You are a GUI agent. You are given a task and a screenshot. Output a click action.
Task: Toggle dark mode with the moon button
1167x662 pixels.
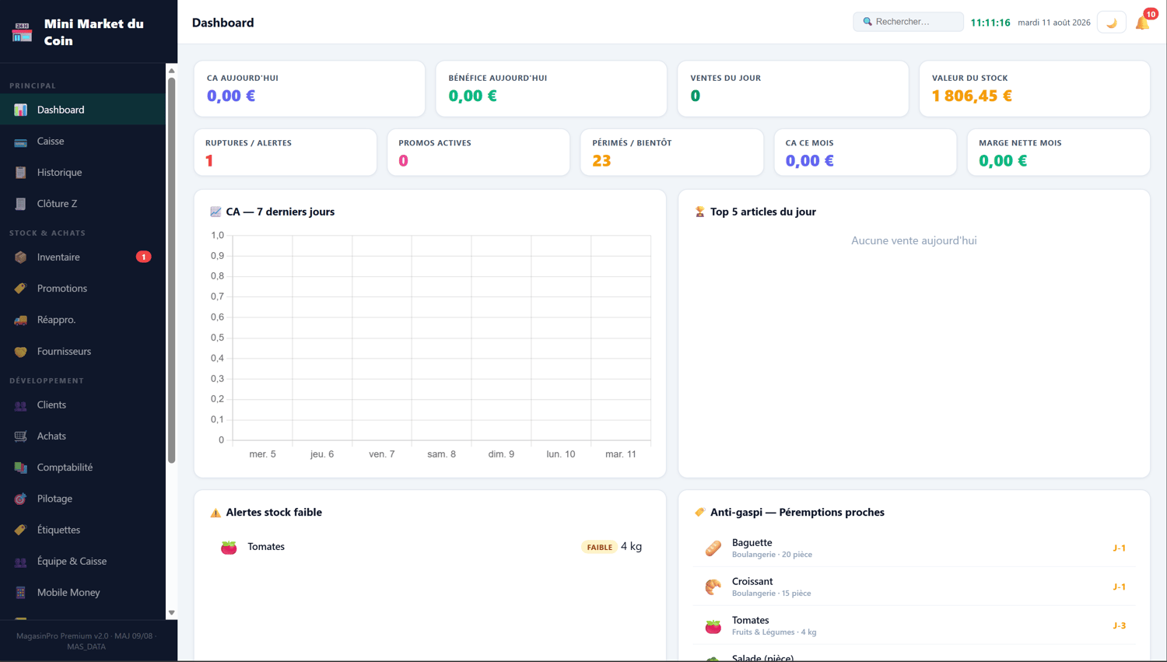pyautogui.click(x=1111, y=23)
